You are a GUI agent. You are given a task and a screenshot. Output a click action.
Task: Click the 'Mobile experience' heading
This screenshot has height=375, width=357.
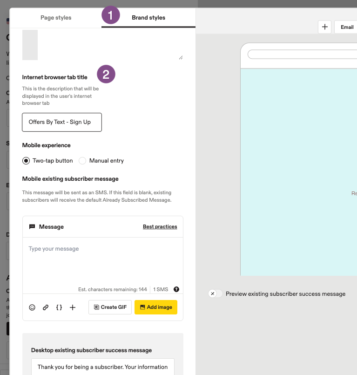(x=47, y=145)
